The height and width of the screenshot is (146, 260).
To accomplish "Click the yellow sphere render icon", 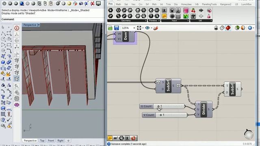I will [69, 3].
